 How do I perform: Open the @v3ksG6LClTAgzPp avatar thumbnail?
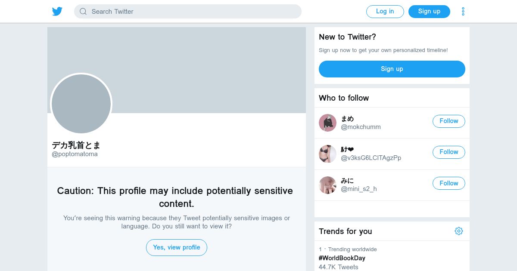327,154
